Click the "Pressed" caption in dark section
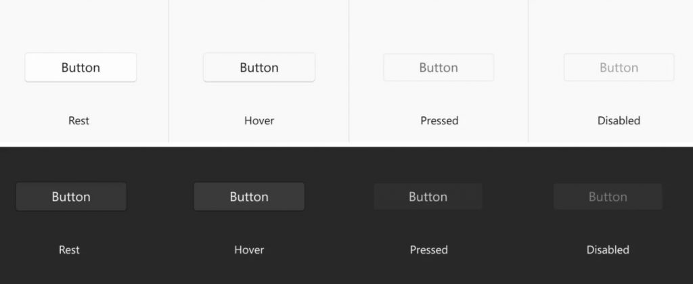The height and width of the screenshot is (284, 693). (x=428, y=250)
